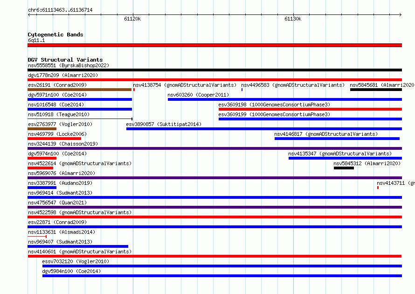This screenshot has width=415, height=294.
Task: Open the nsv4143711 variant label
Action: click(396, 183)
